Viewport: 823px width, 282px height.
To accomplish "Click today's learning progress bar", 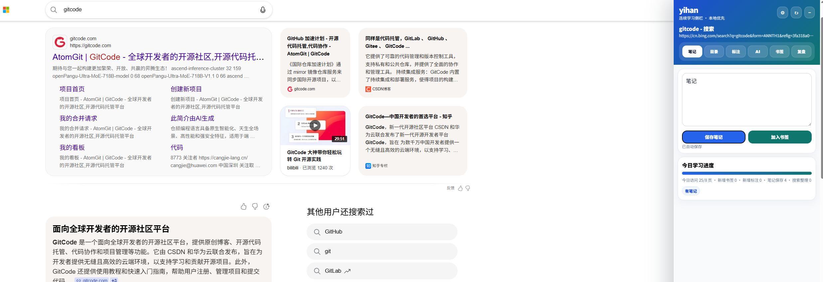I will 747,173.
